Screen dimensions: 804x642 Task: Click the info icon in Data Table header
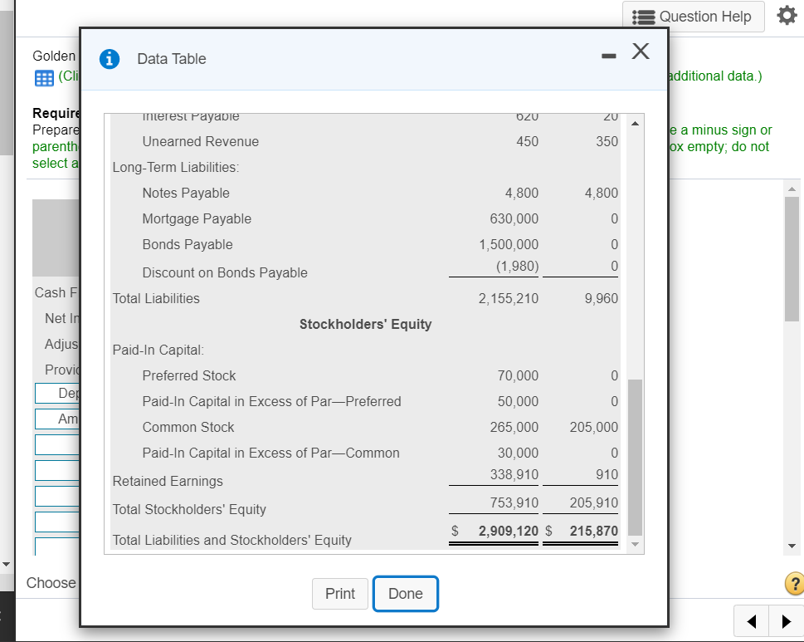[109, 59]
